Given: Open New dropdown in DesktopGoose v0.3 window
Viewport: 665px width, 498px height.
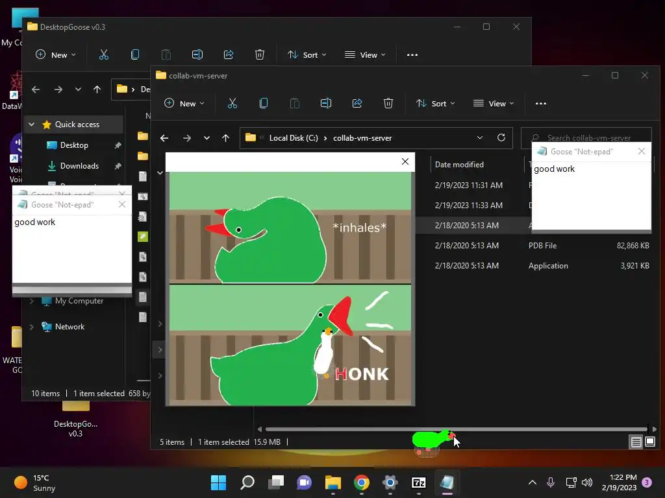Looking at the screenshot, I should pyautogui.click(x=56, y=54).
